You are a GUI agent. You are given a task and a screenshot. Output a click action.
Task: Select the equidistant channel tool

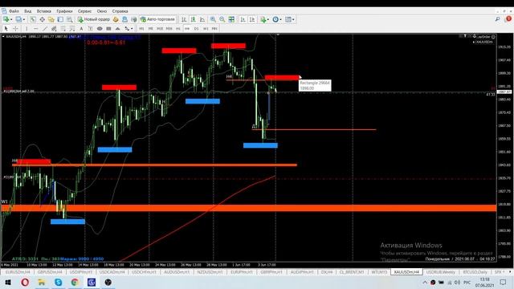[54, 29]
